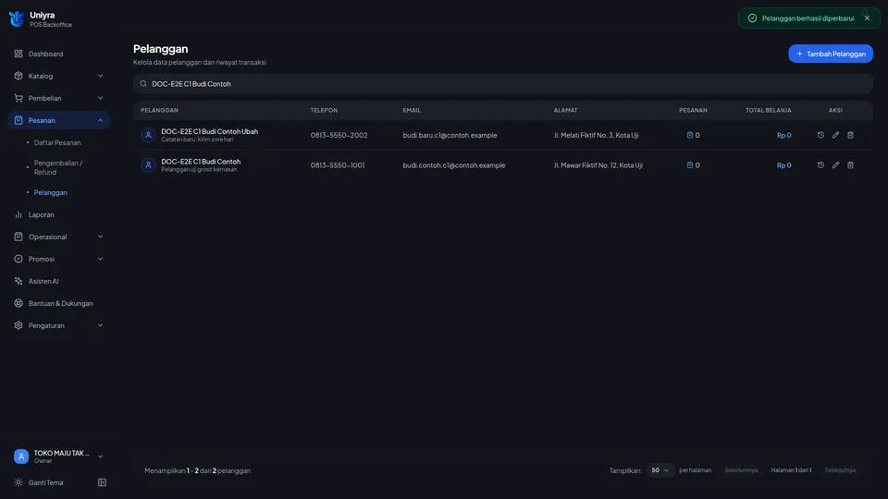888x499 pixels.
Task: Collapse the Pesanan menu chevron
Action: coord(100,120)
